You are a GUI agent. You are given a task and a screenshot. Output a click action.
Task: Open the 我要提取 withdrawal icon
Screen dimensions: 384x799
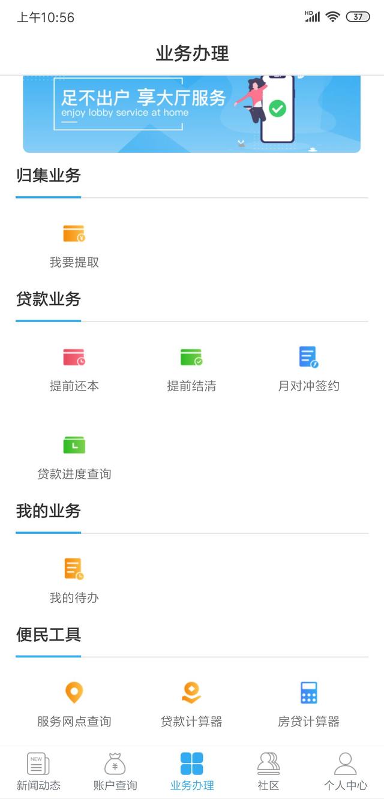[x=74, y=233]
